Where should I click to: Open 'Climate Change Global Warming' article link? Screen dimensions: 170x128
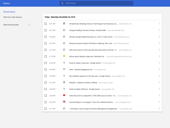91,37
